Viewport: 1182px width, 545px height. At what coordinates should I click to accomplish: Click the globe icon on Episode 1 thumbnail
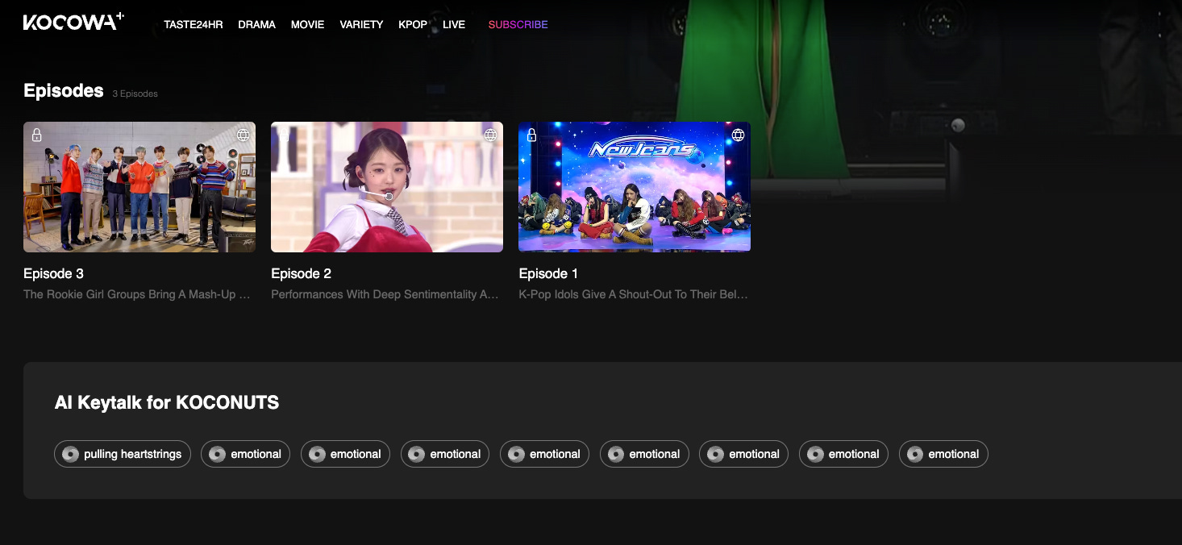738,135
